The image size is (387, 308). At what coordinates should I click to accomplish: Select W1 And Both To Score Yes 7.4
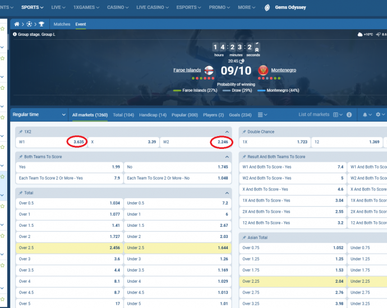[x=293, y=167]
